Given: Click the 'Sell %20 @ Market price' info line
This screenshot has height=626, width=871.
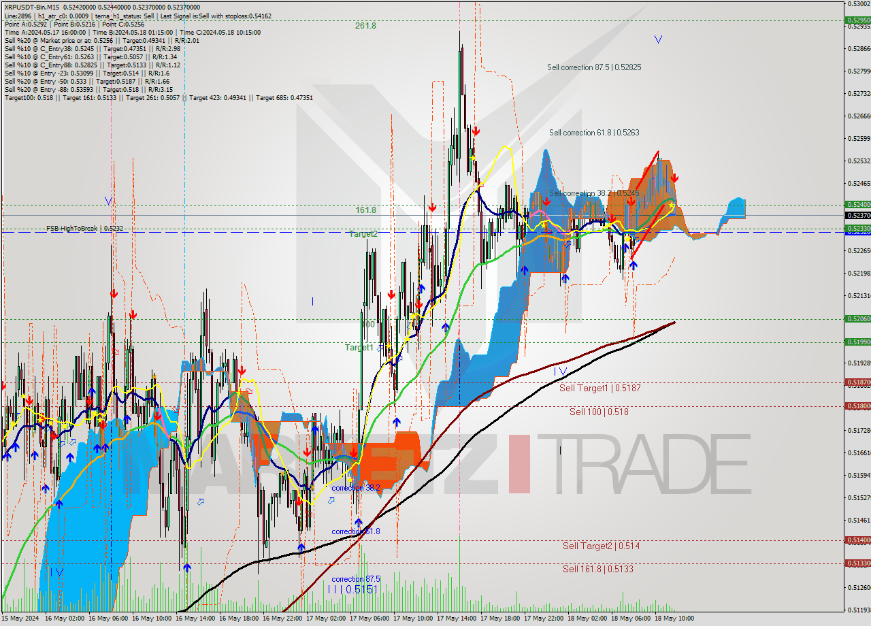Looking at the screenshot, I should 101,40.
